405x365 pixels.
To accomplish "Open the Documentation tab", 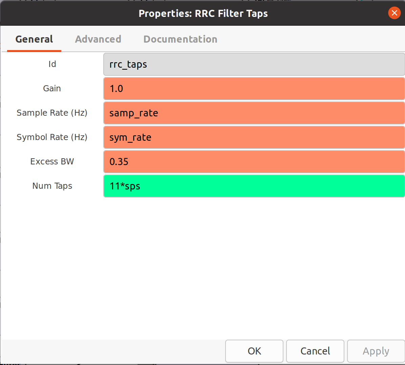I will [x=180, y=39].
